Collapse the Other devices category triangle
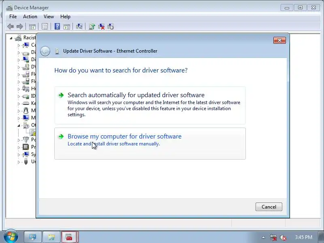The width and height of the screenshot is (324, 243). [x=19, y=126]
